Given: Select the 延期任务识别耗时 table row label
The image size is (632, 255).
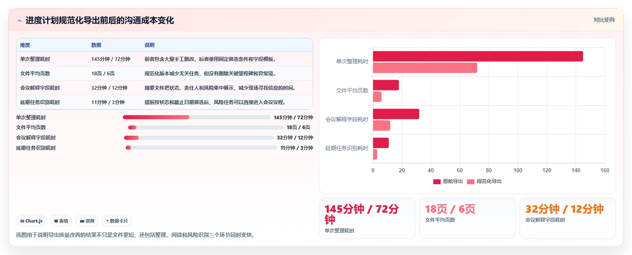Looking at the screenshot, I should point(40,102).
